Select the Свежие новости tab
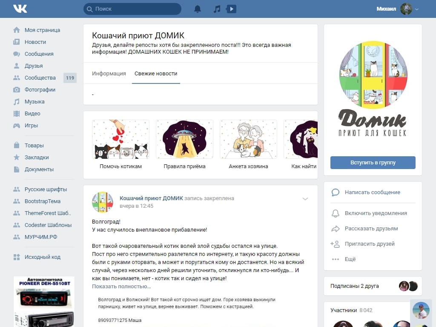The width and height of the screenshot is (436, 327). (156, 74)
